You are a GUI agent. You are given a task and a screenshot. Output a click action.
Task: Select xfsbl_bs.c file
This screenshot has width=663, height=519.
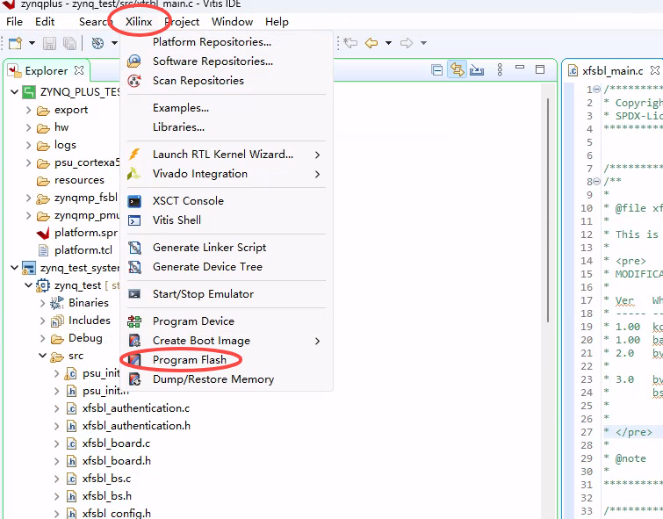tap(106, 479)
